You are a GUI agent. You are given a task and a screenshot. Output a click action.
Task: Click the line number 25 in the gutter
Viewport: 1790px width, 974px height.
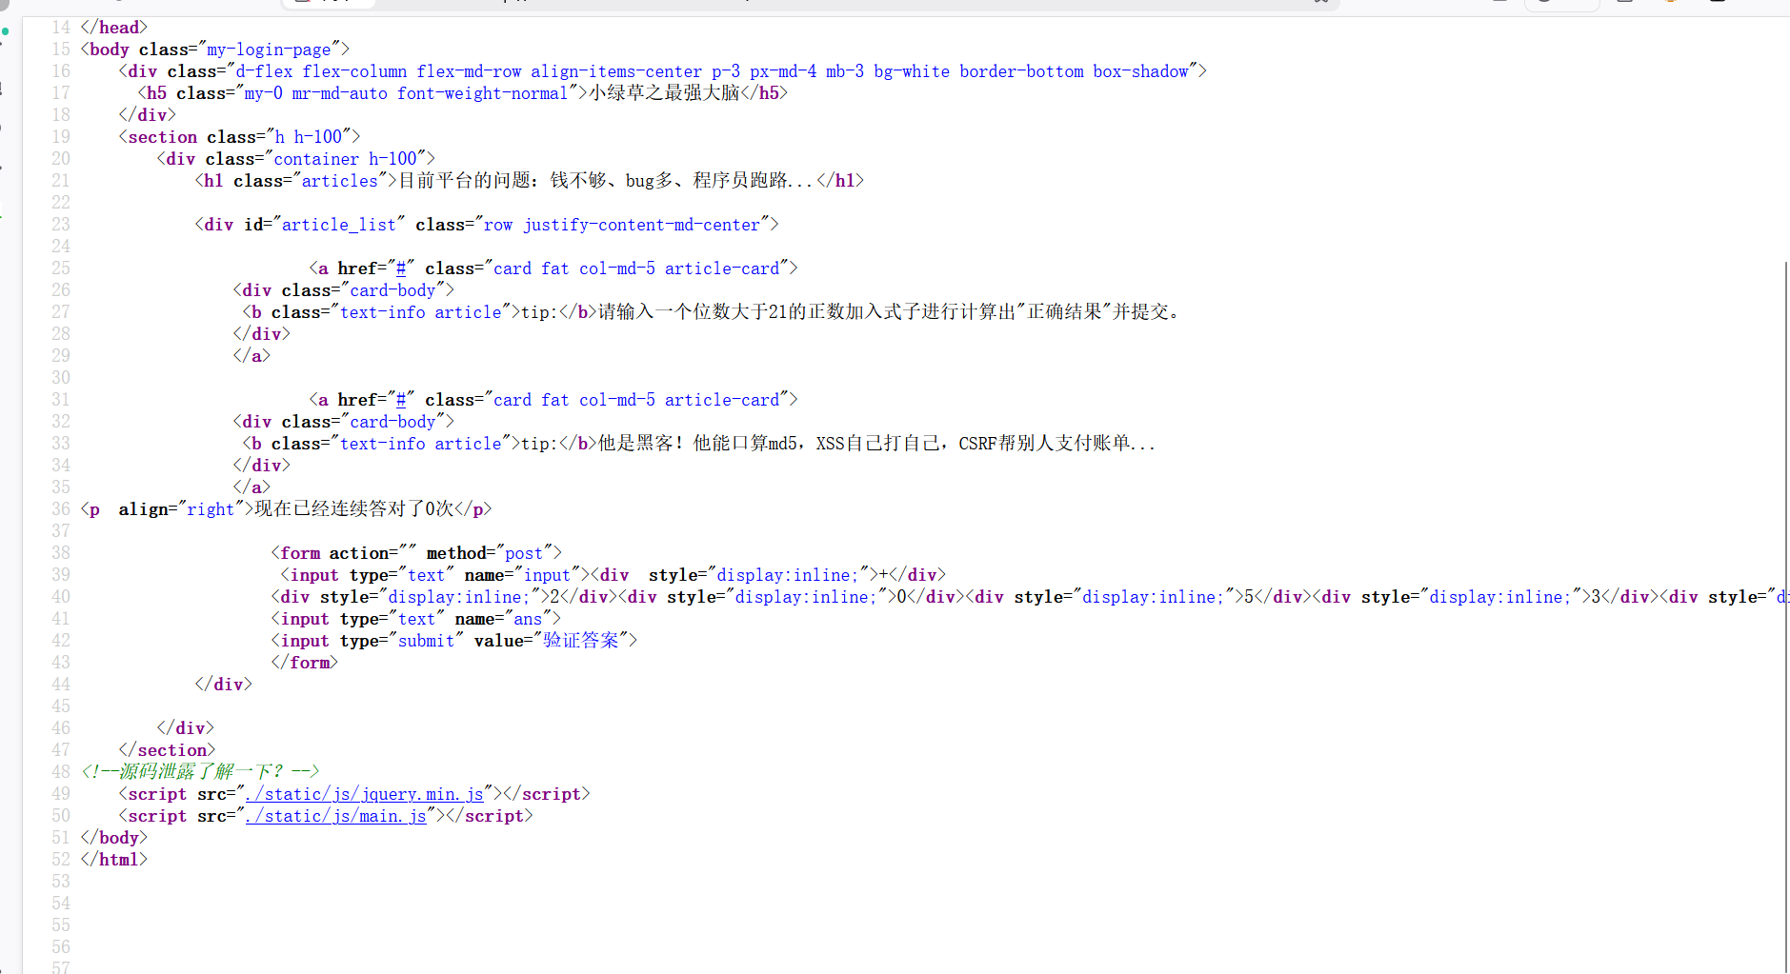[60, 268]
